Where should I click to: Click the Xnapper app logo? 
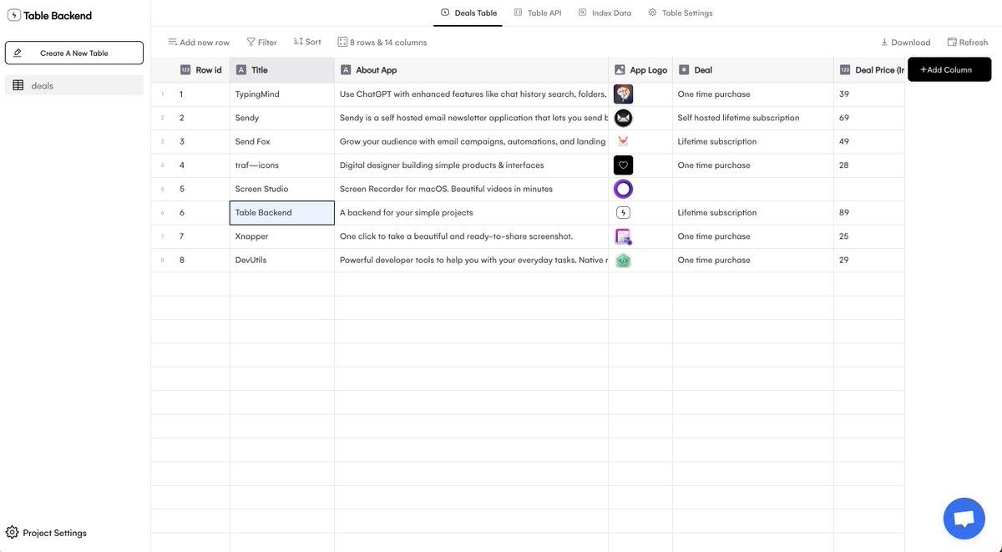tap(623, 236)
